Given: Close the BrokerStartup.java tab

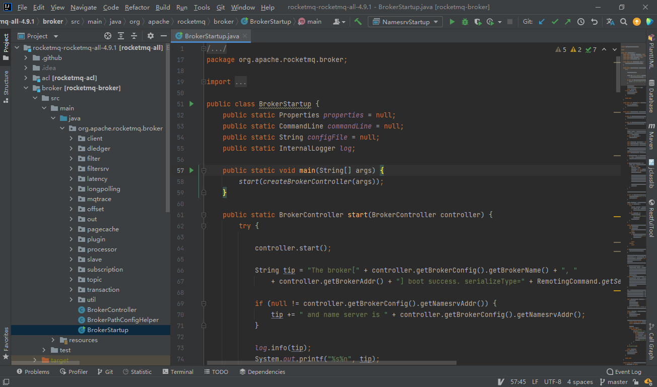Looking at the screenshot, I should tap(245, 36).
